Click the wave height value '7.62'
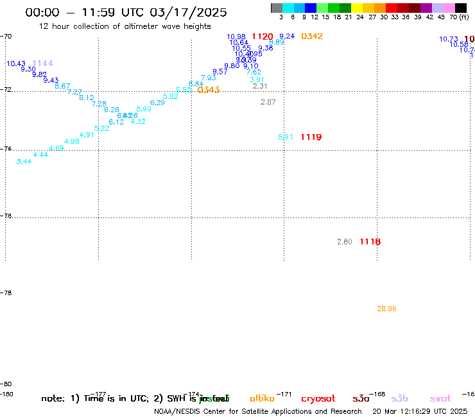This screenshot has height=417, width=475. pos(254,72)
